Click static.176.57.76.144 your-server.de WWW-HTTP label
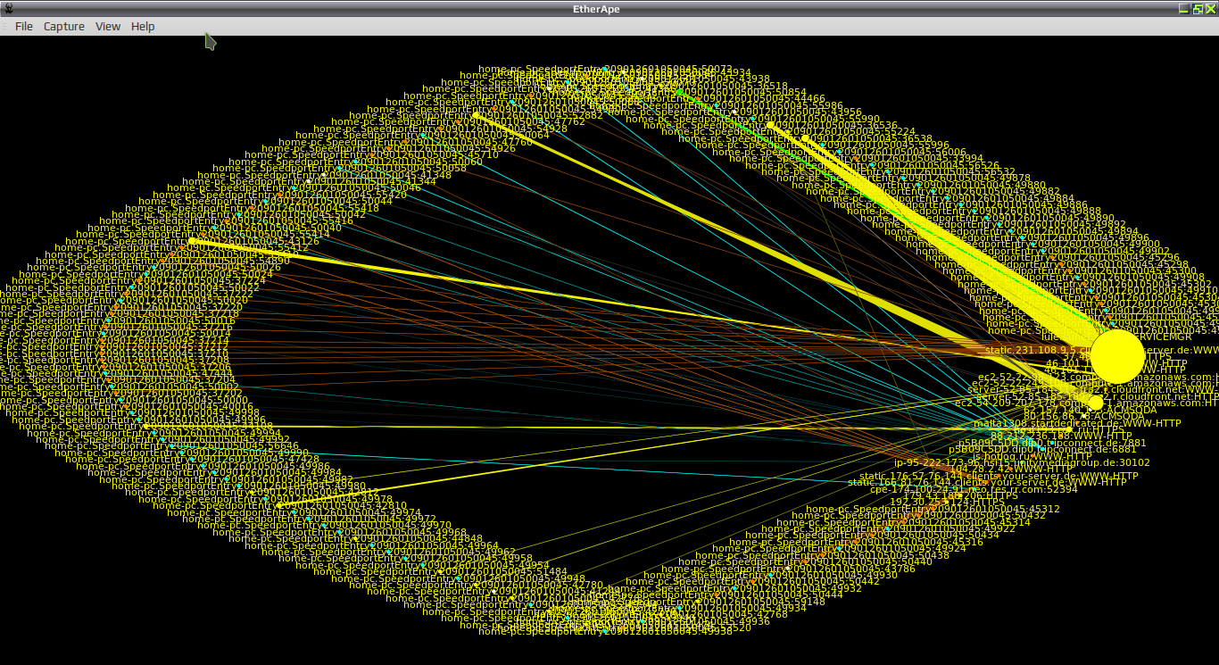Screen dimensions: 1219x665 [x=999, y=476]
